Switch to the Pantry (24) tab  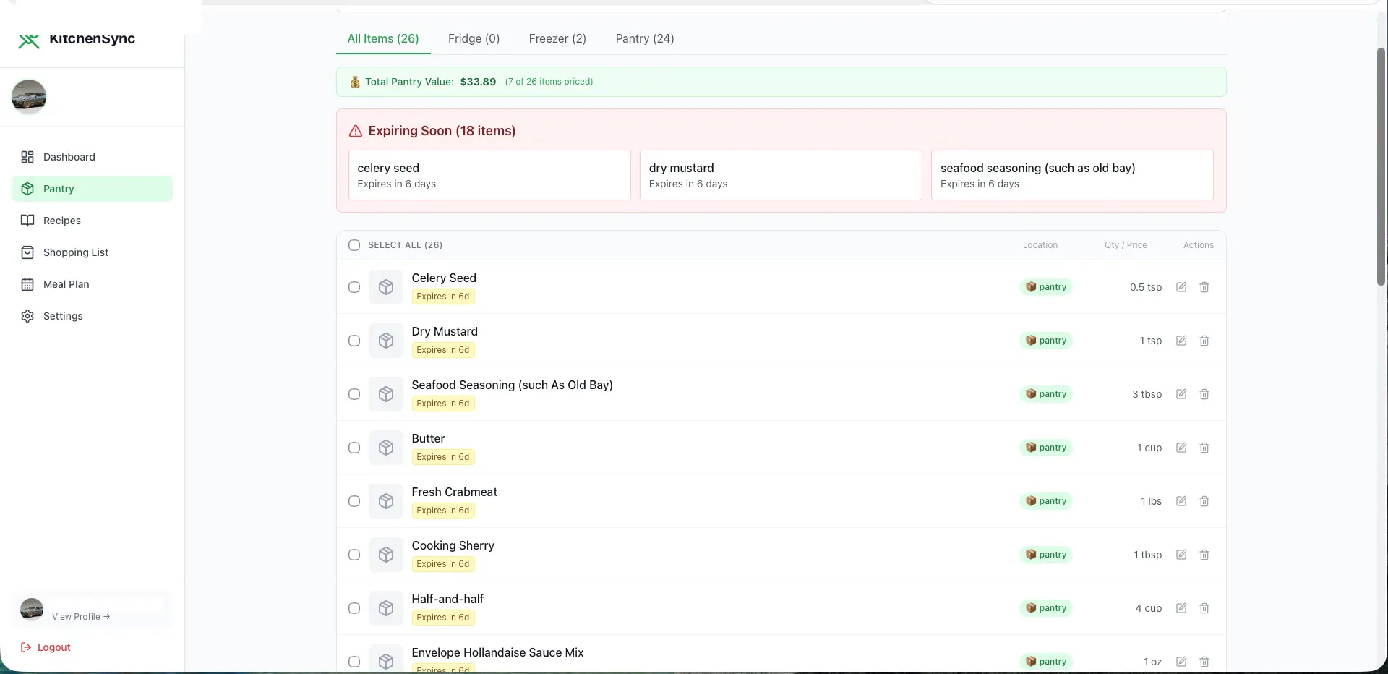click(x=645, y=39)
